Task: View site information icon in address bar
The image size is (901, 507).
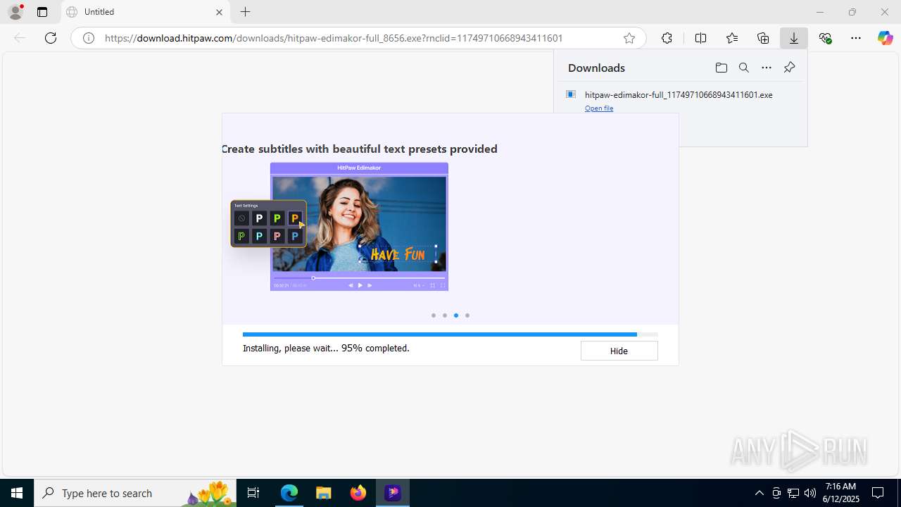Action: (x=89, y=38)
